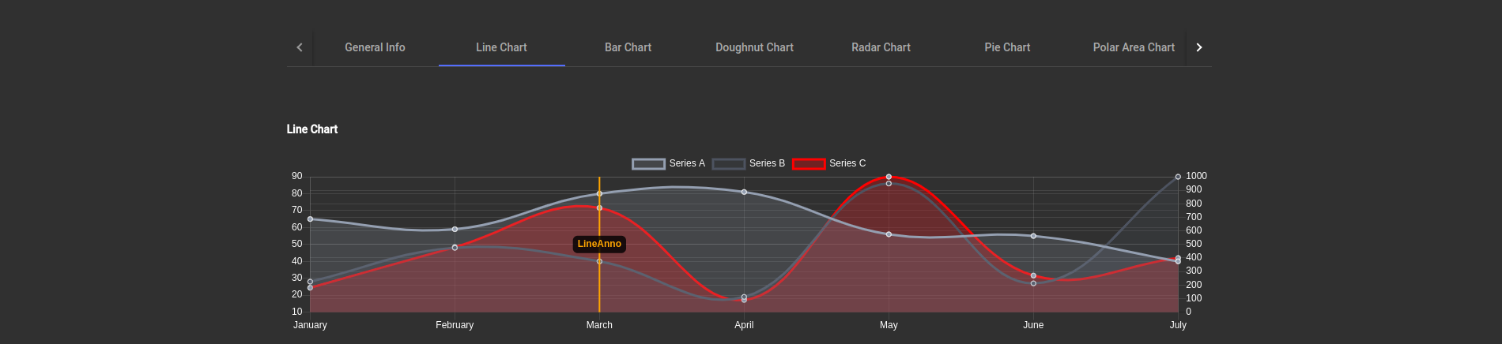Go to the Radar Chart tab

click(881, 47)
